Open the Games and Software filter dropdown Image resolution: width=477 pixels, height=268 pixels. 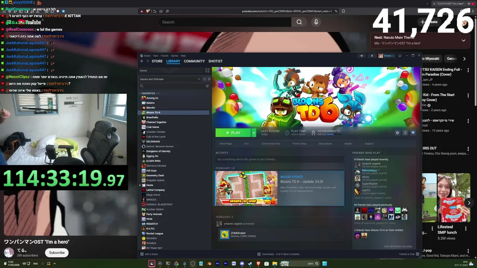click(170, 79)
